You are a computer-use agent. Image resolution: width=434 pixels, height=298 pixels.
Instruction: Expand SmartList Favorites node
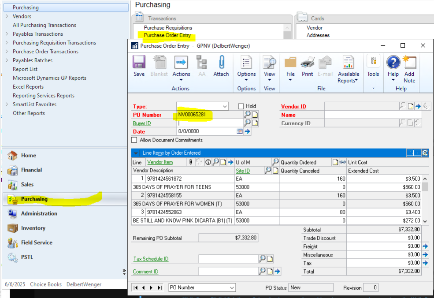[7, 104]
